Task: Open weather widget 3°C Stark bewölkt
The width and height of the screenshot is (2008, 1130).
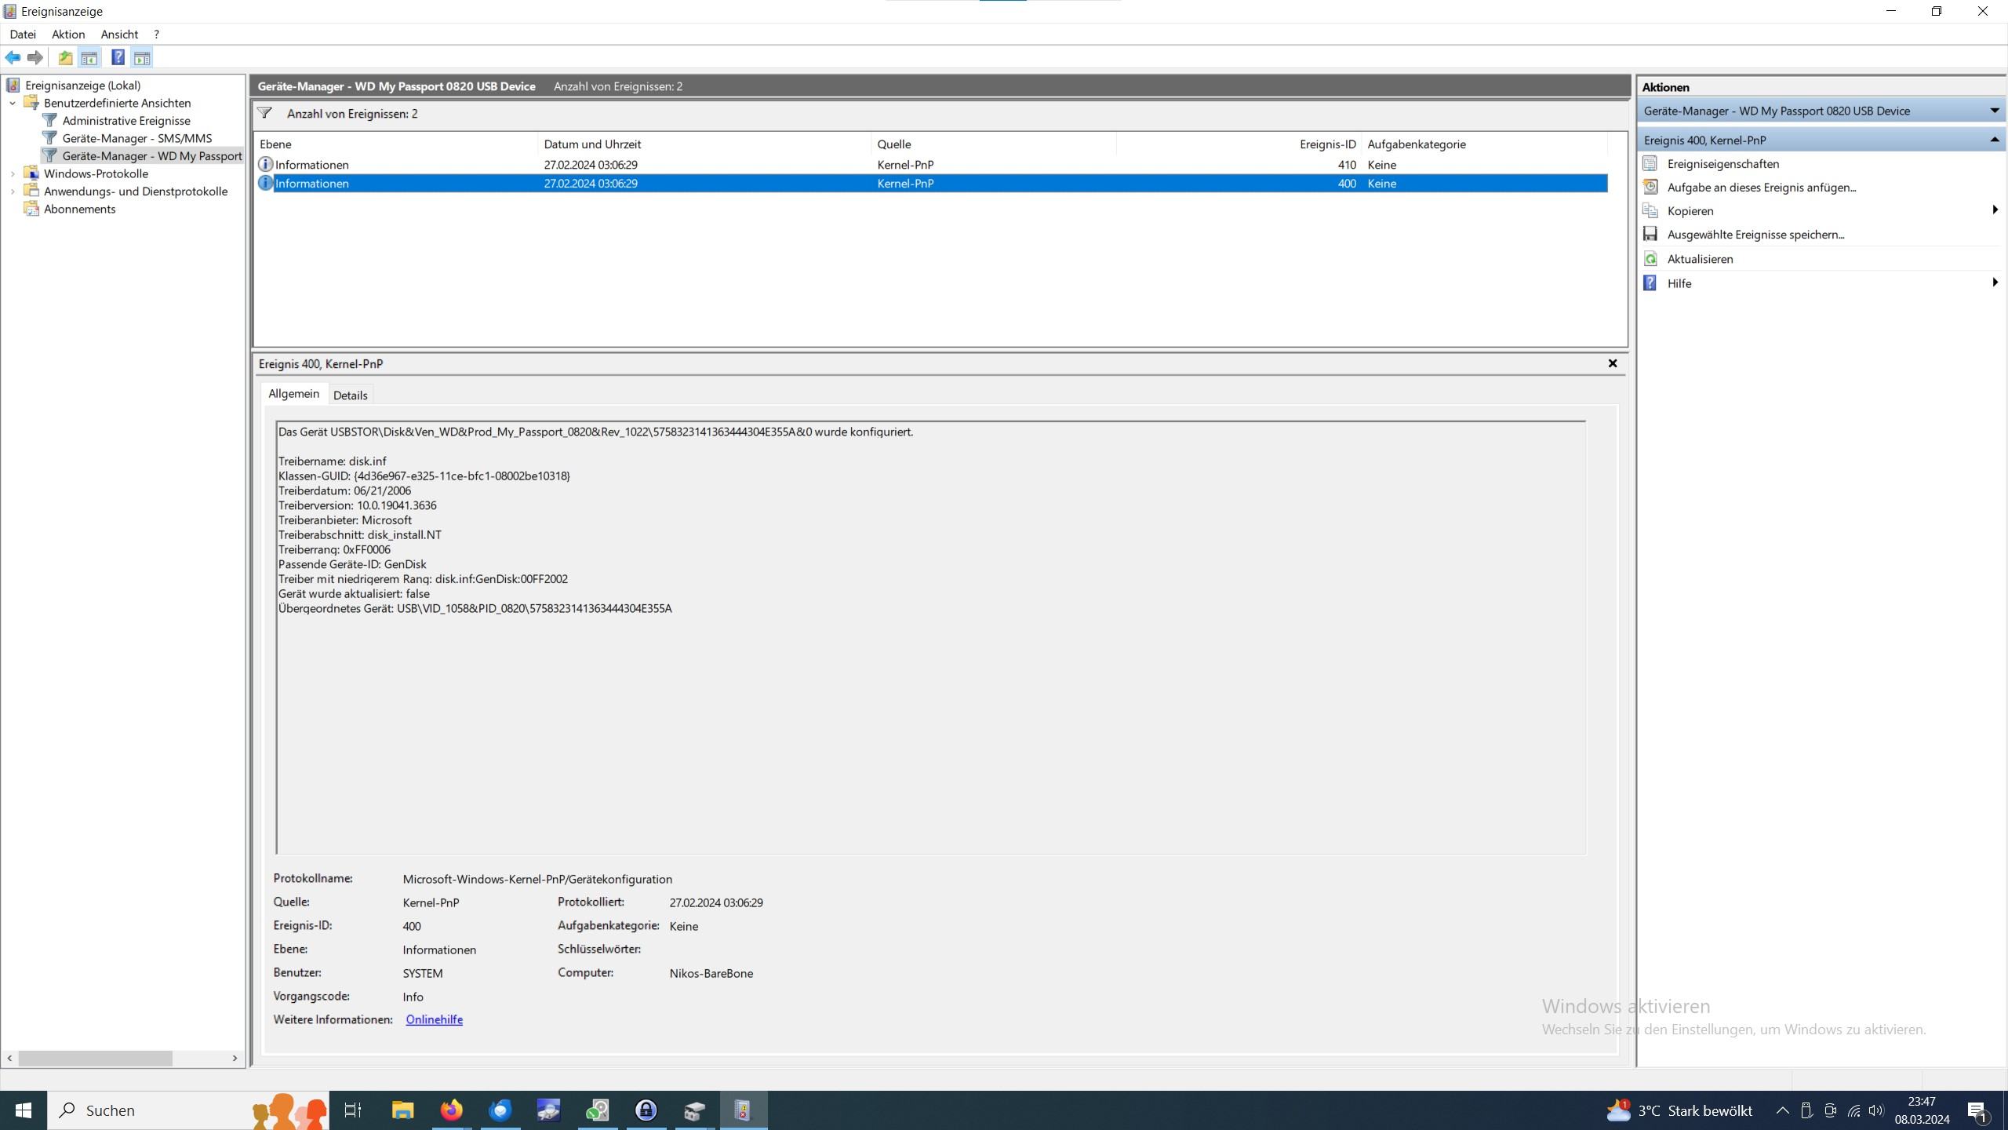Action: 1679,1110
